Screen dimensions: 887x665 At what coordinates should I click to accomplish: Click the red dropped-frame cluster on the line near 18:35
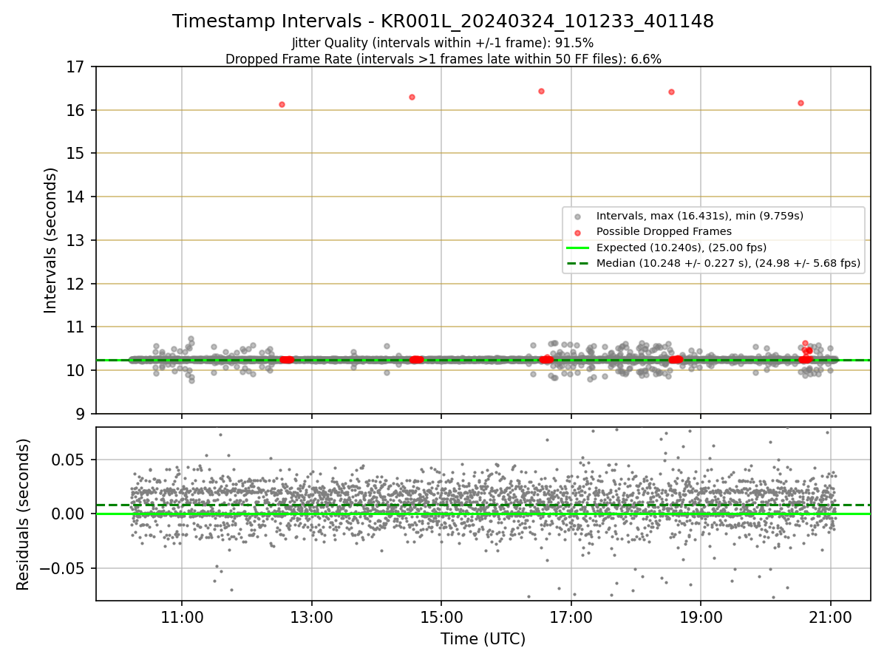click(x=676, y=360)
